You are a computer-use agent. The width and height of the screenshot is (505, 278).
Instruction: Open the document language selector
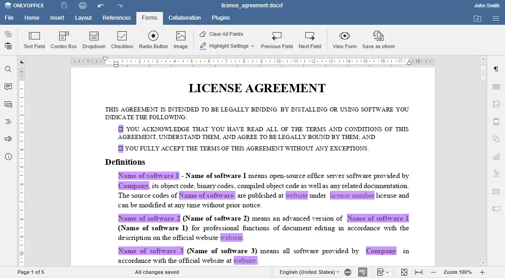(x=309, y=272)
